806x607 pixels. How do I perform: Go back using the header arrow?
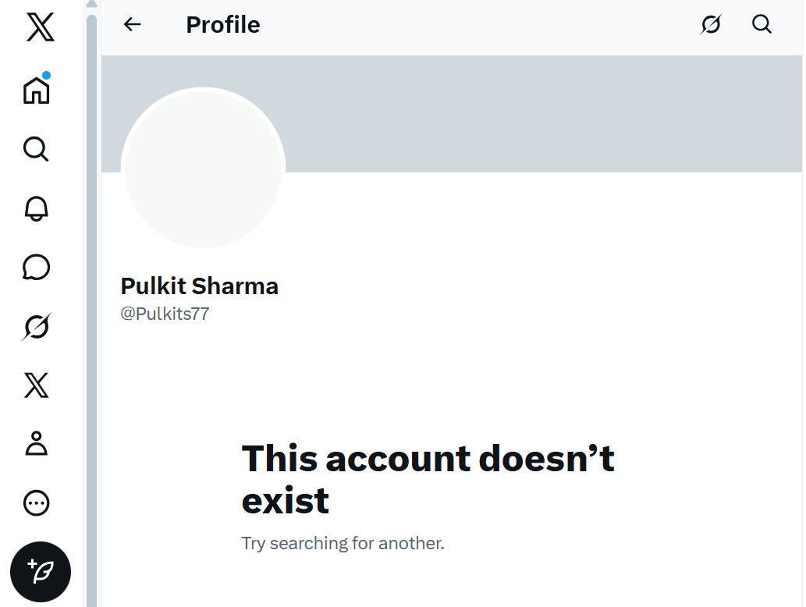tap(133, 25)
